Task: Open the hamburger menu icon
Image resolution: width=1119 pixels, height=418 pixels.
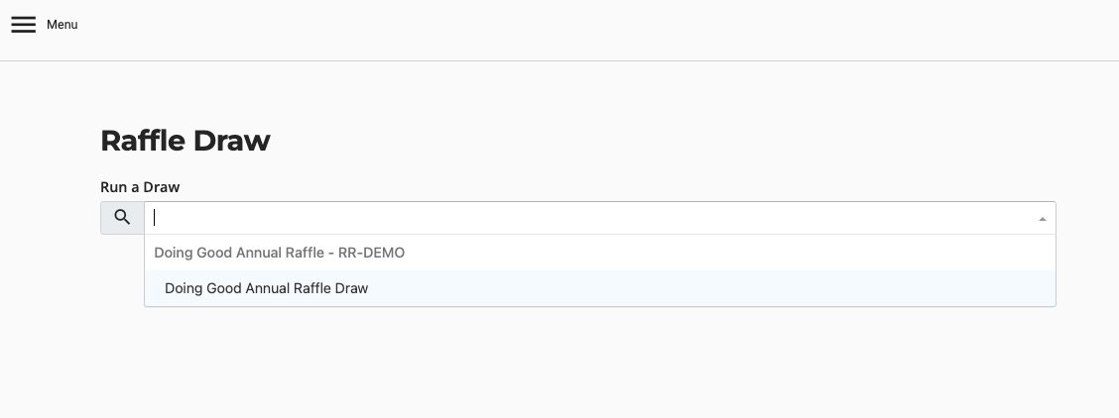Action: [23, 25]
